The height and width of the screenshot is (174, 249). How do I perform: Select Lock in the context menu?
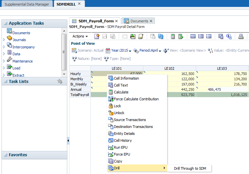point(137,106)
